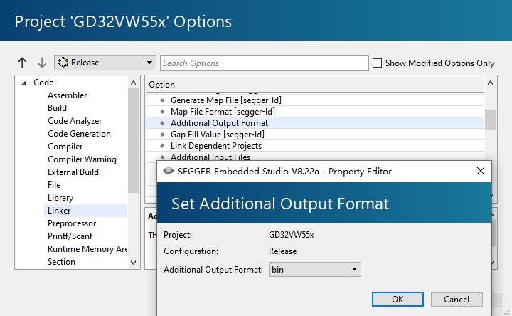Open the Preprocessor category

point(72,223)
